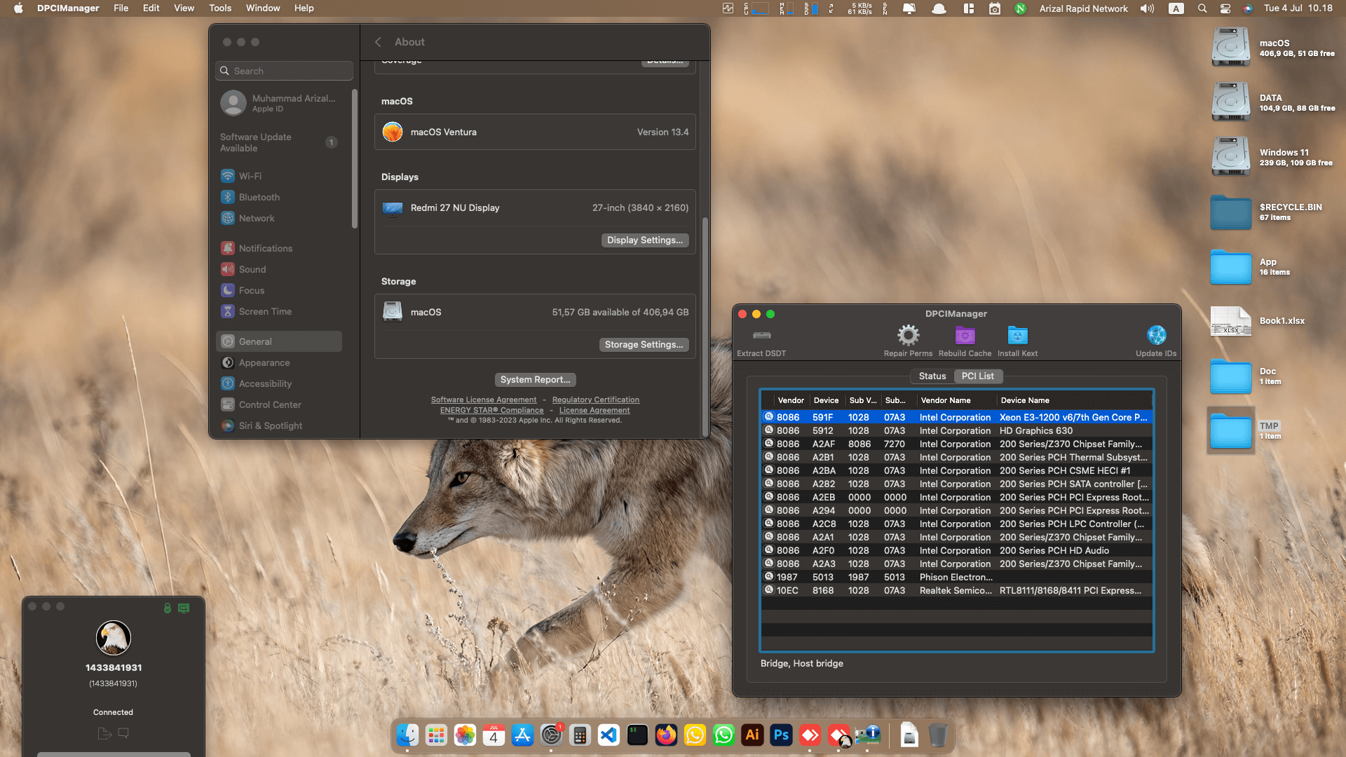Go back using the About back chevron
Viewport: 1346px width, 757px height.
click(378, 42)
